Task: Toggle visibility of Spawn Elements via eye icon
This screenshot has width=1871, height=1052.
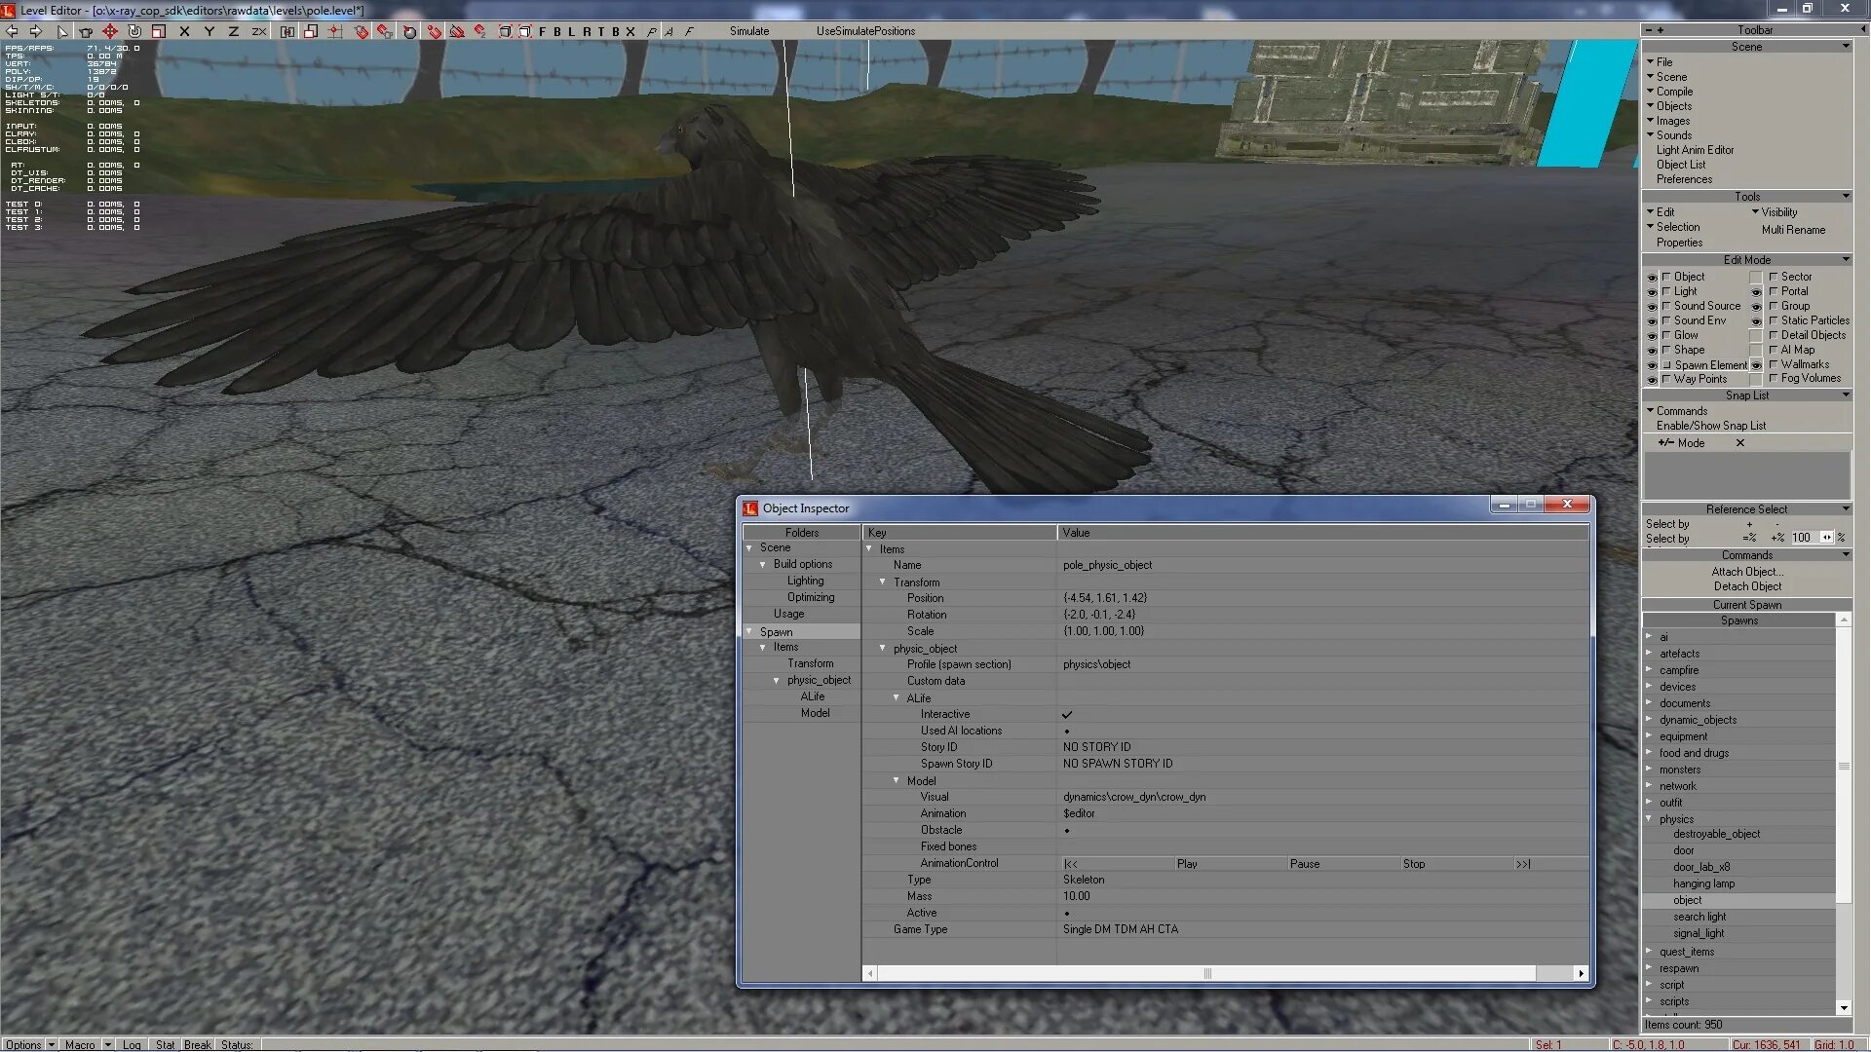Action: [1654, 365]
